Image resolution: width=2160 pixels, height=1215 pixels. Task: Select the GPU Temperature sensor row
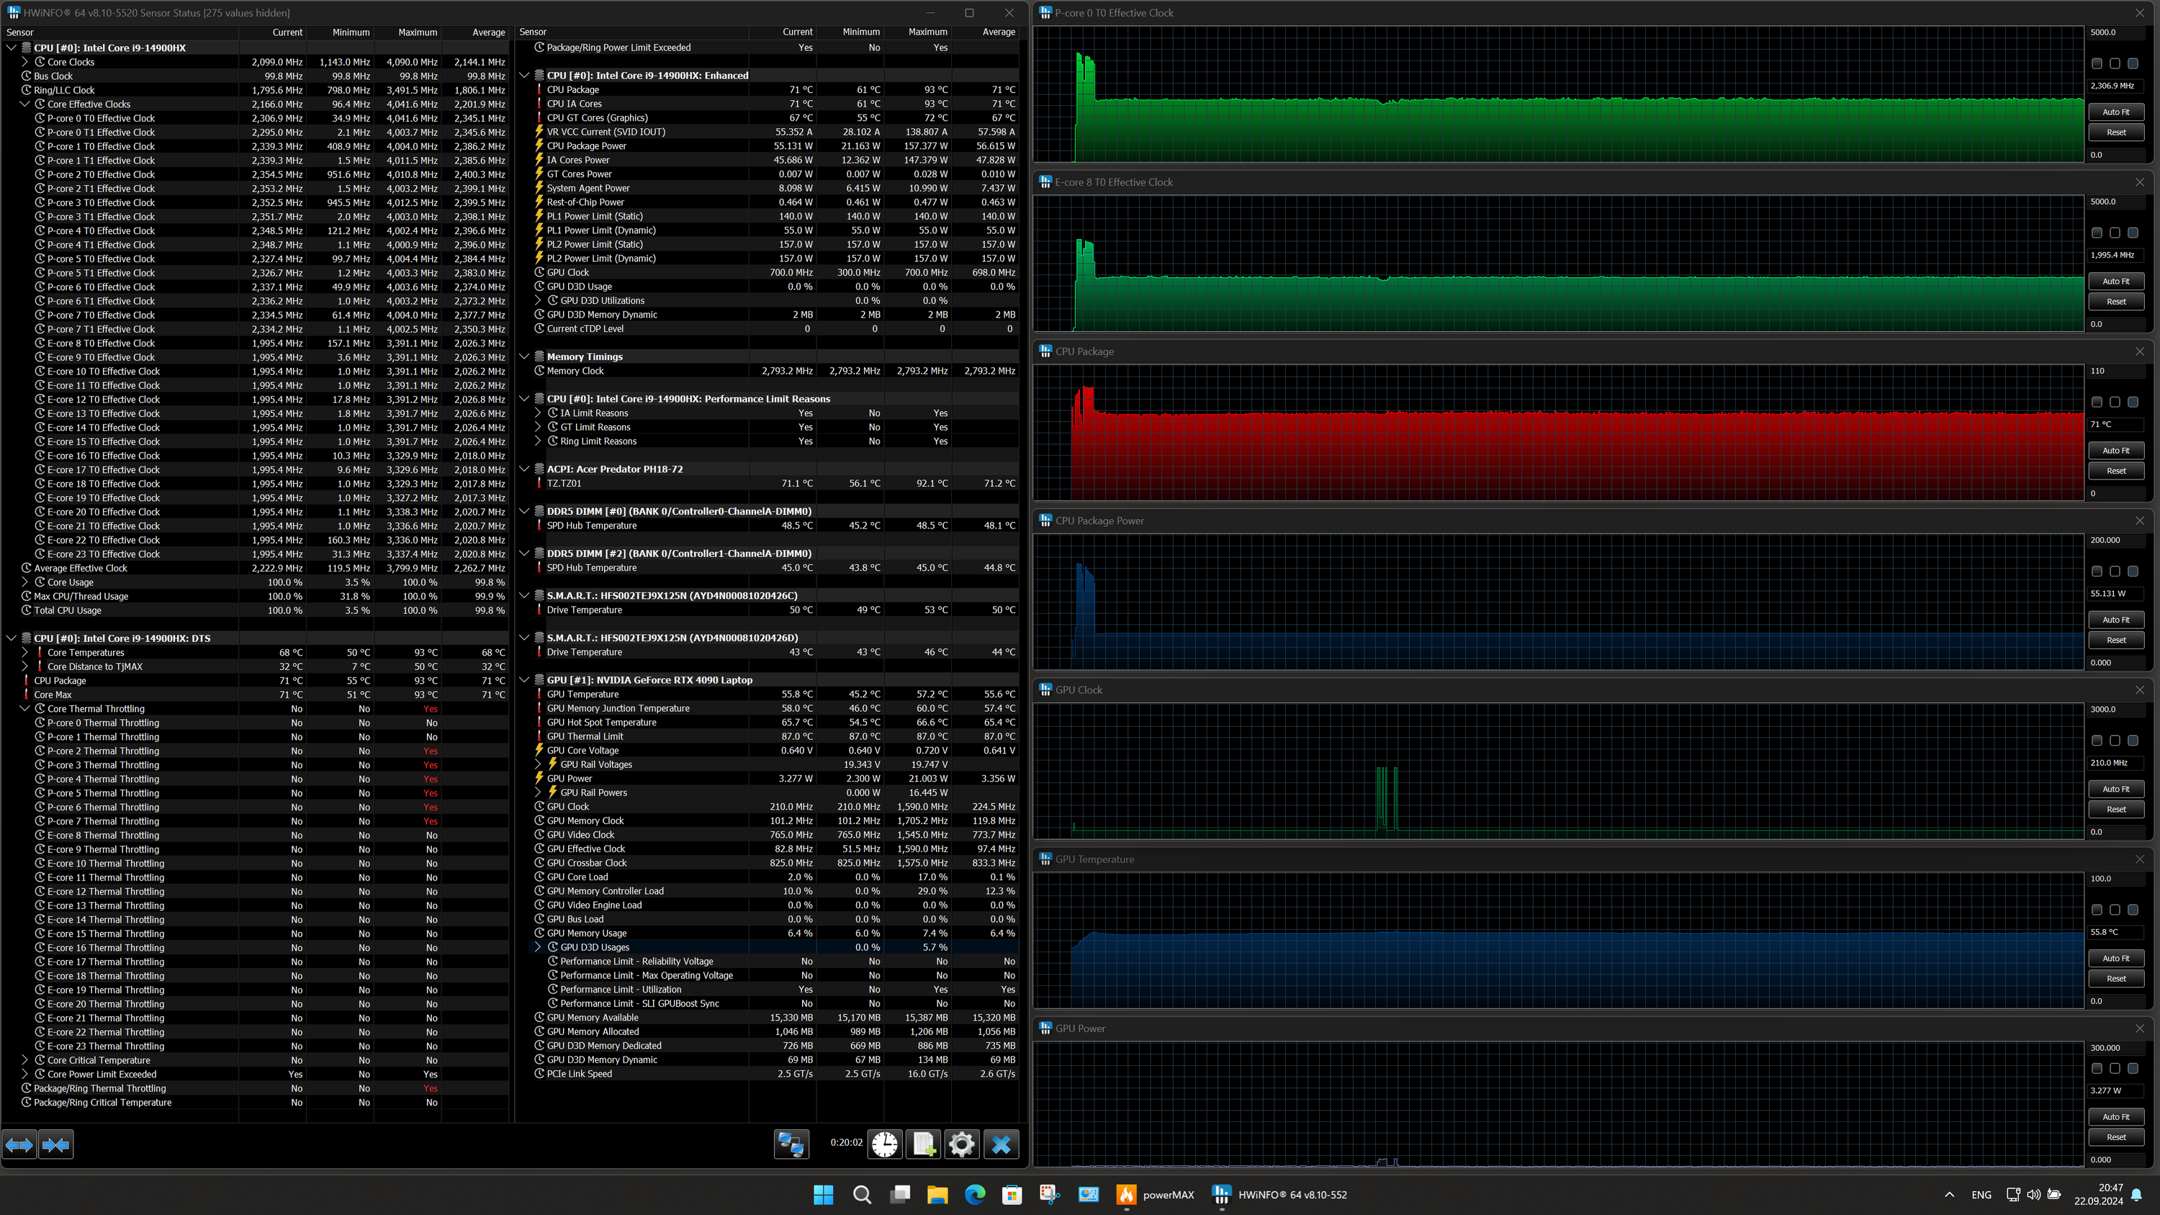click(582, 695)
